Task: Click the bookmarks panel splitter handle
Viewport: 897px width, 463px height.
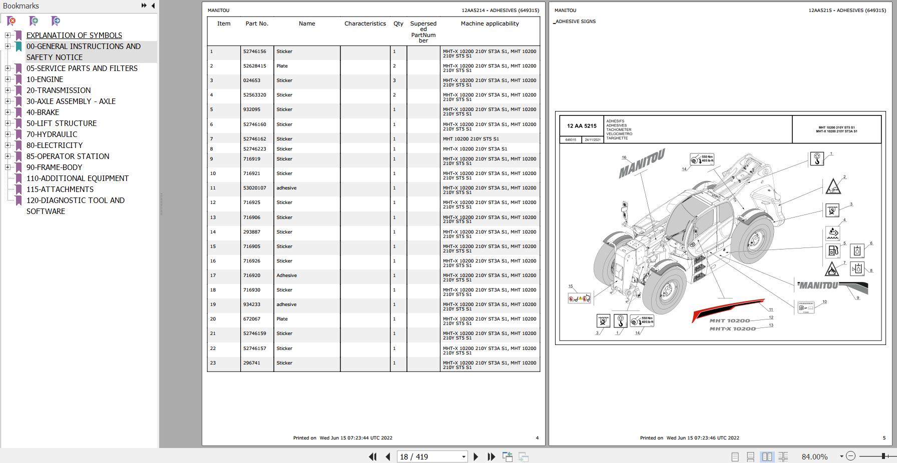Action: coord(161,204)
